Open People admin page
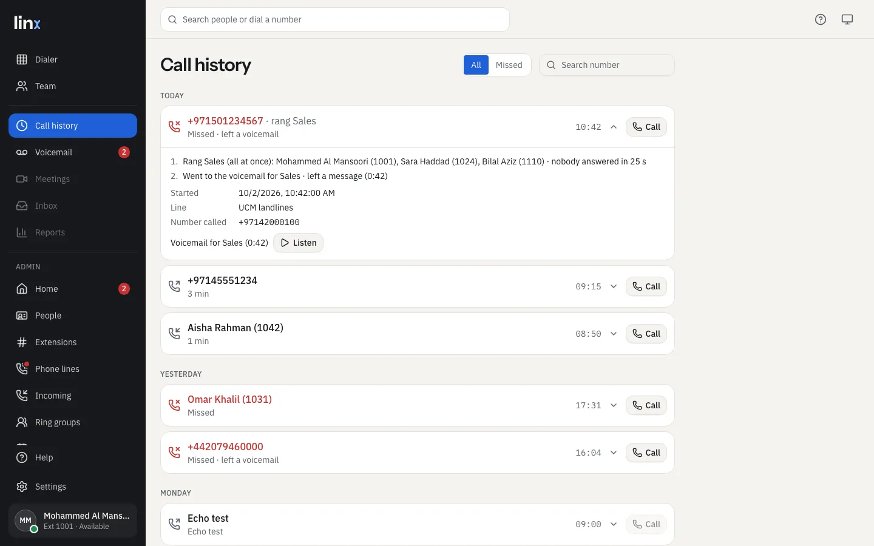 coord(73,315)
